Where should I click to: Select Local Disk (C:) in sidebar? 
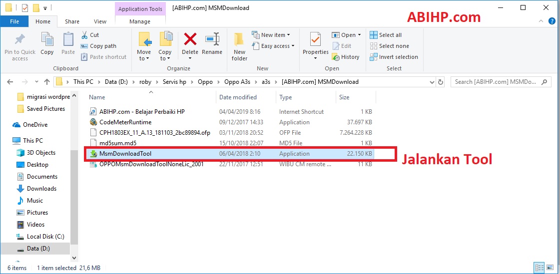pyautogui.click(x=40, y=236)
